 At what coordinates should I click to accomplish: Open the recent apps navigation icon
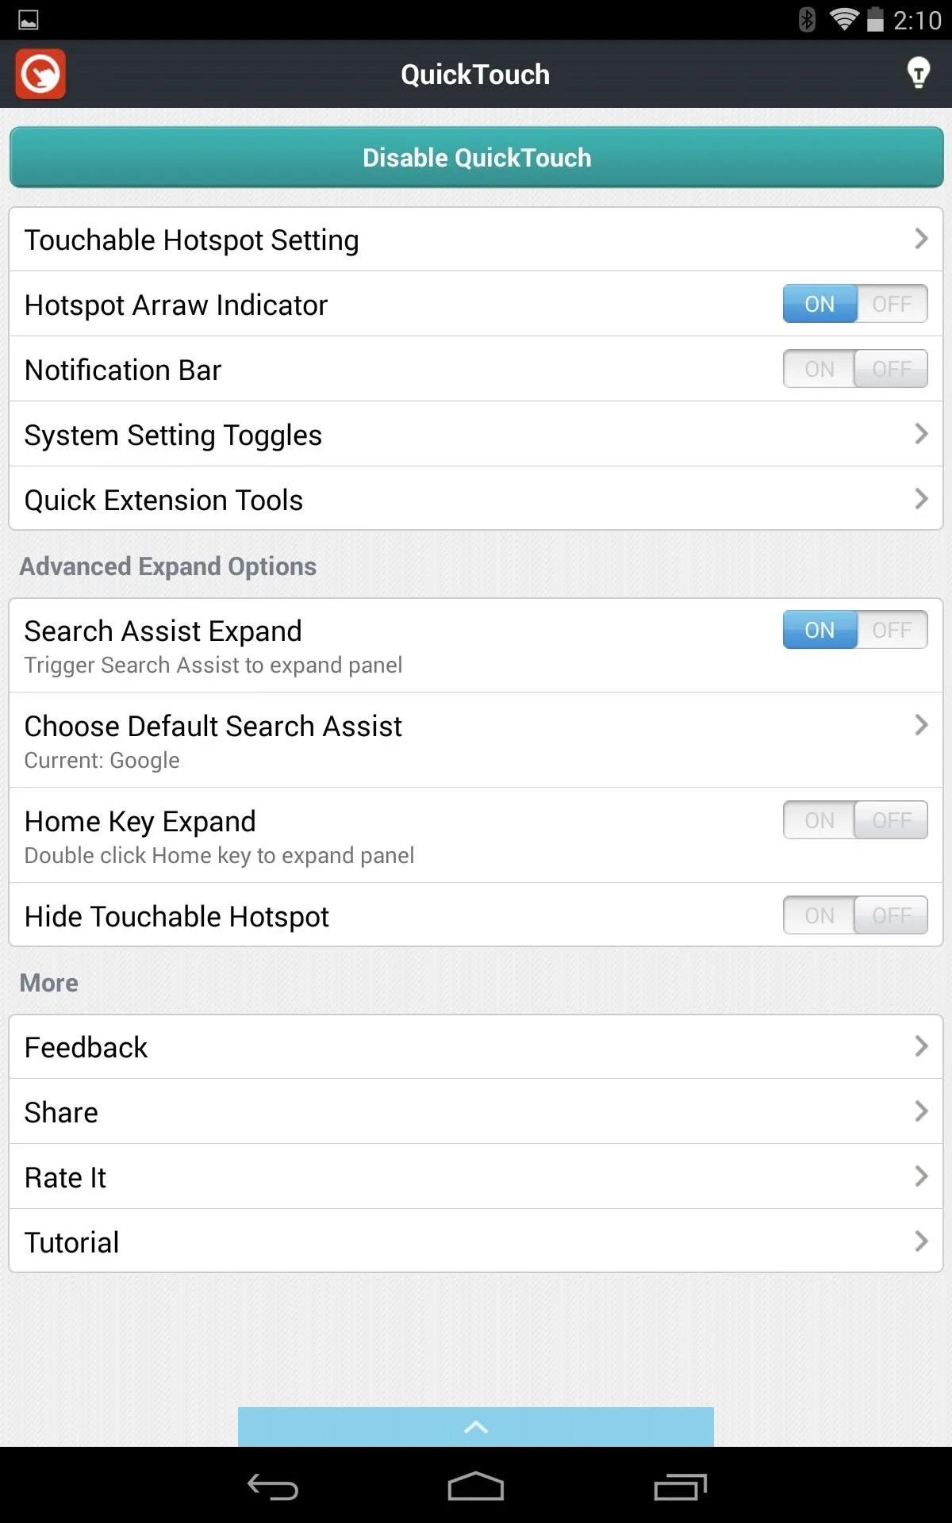pos(680,1487)
